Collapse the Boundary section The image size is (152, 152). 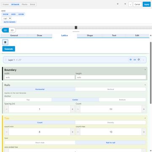145,70
